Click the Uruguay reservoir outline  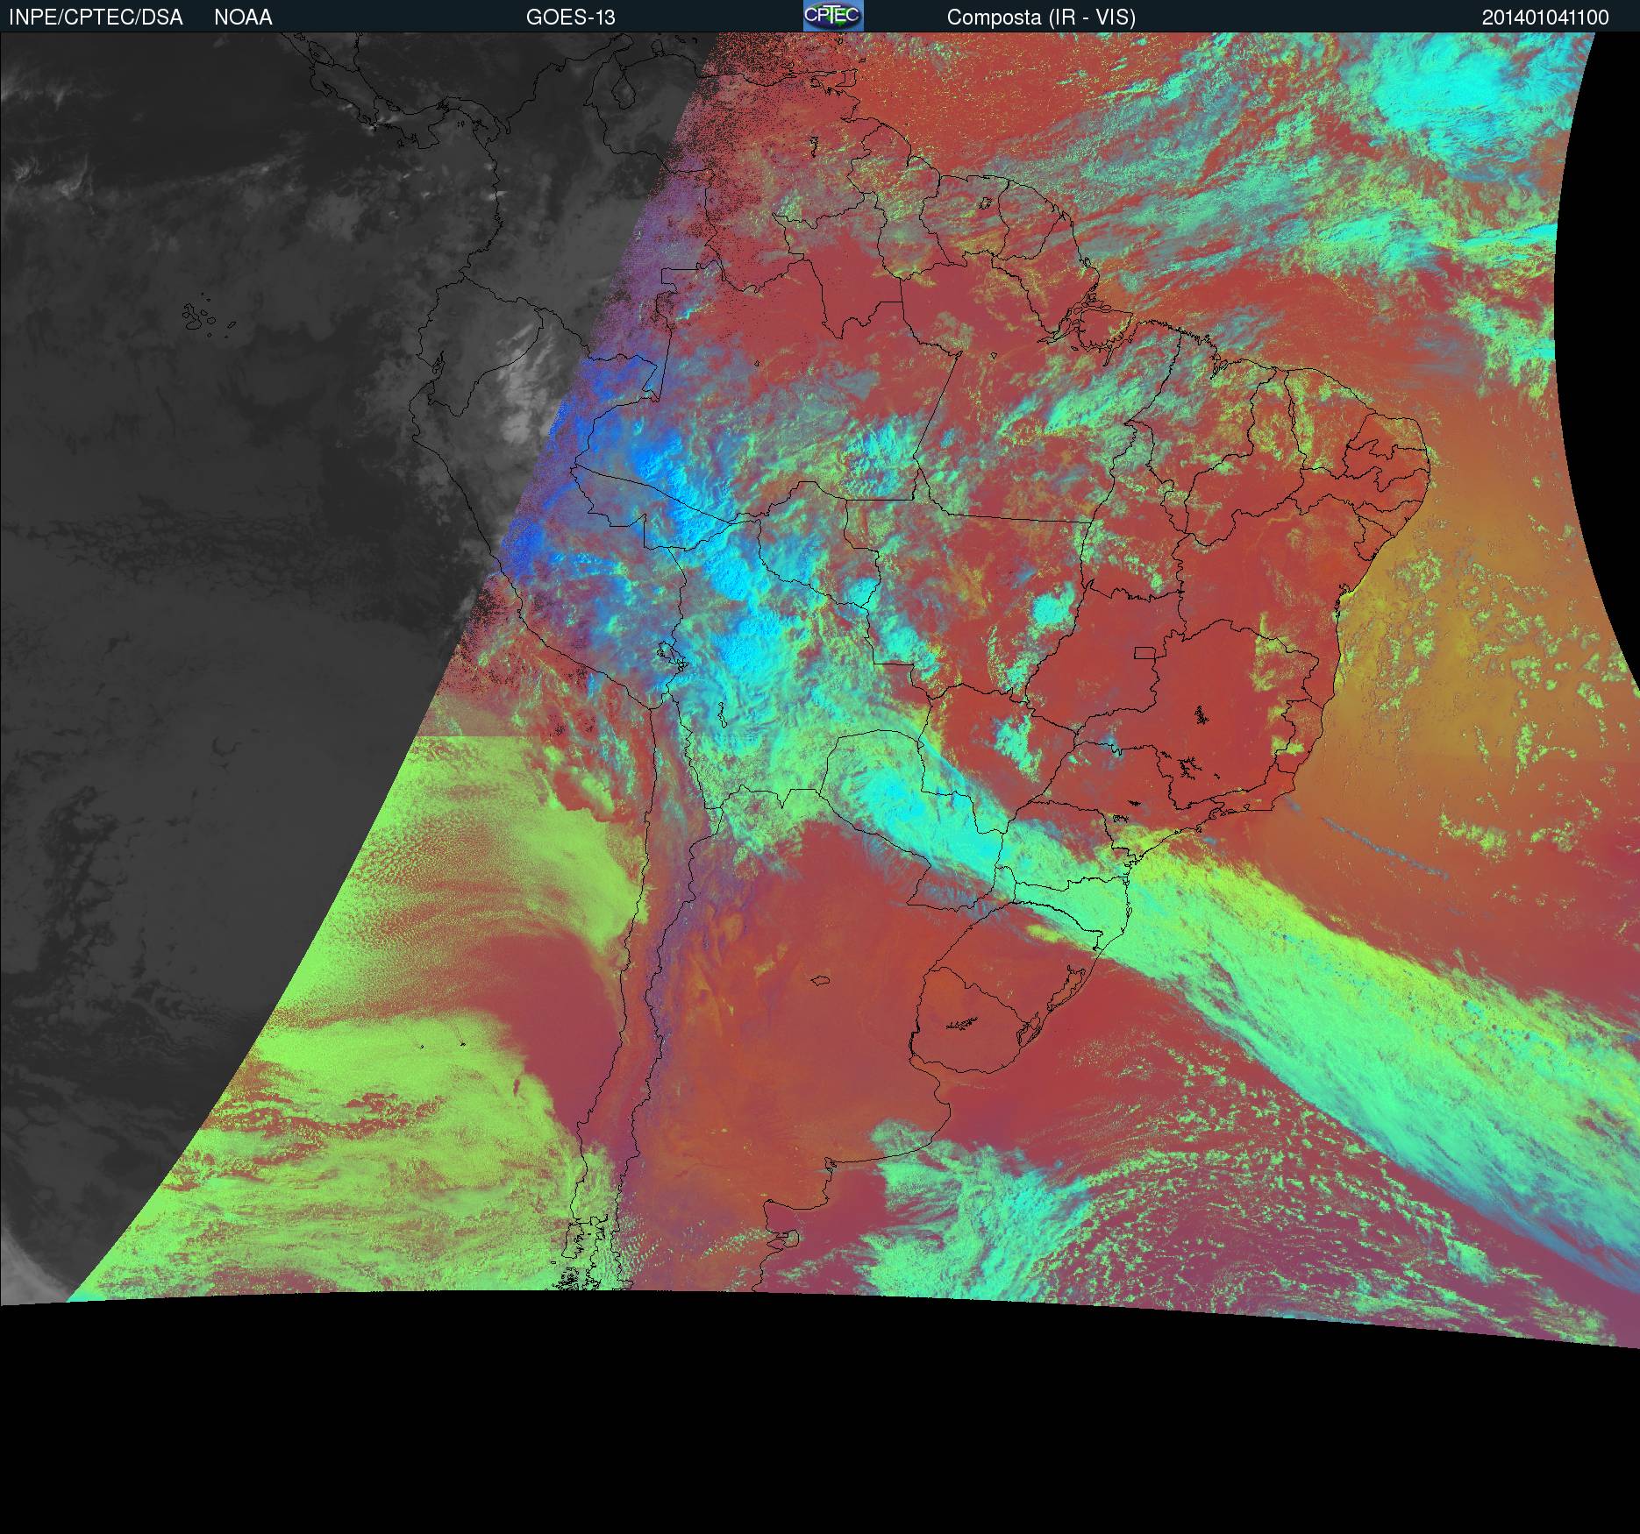(963, 1022)
